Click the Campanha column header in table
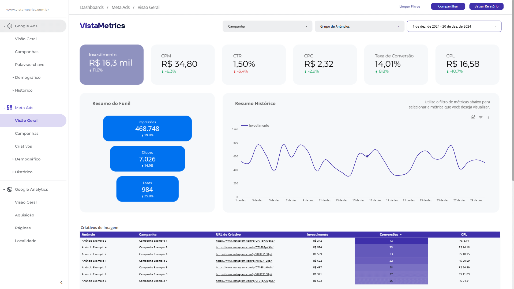This screenshot has height=289, width=514. coord(148,234)
